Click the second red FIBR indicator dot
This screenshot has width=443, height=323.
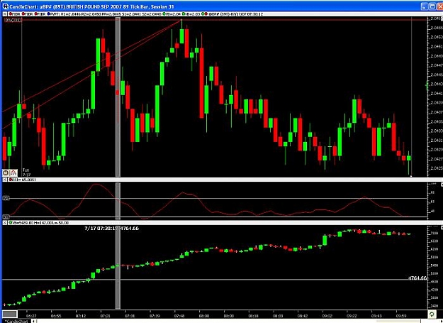tap(23, 14)
